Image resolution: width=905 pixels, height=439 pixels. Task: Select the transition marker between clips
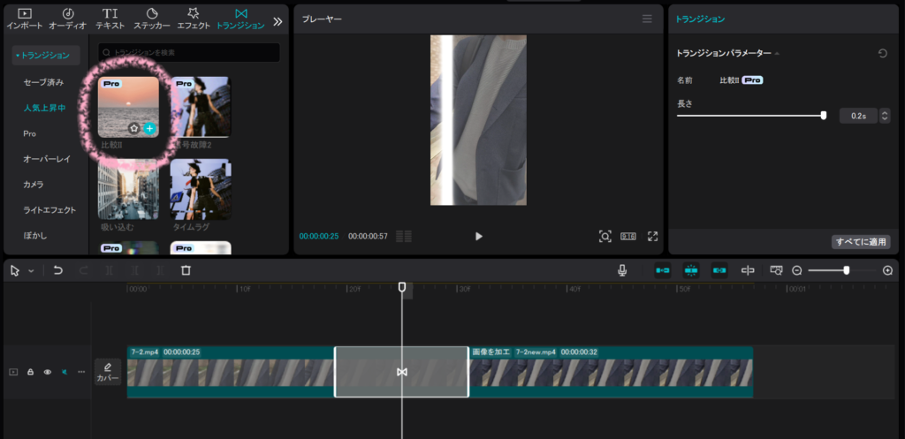coord(402,372)
